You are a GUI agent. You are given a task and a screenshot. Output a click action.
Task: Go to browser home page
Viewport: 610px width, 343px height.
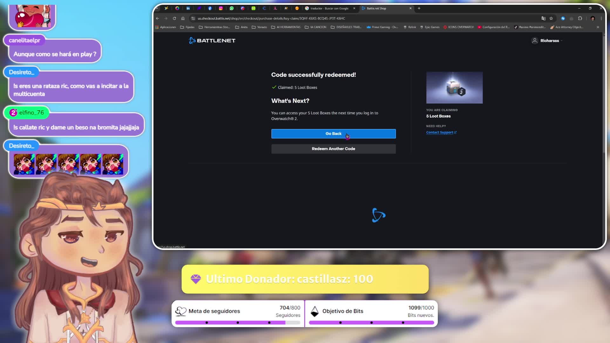point(183,18)
